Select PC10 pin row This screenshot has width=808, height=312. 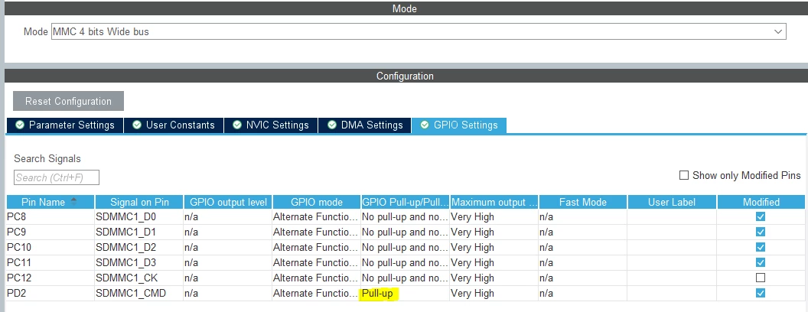[x=406, y=247]
